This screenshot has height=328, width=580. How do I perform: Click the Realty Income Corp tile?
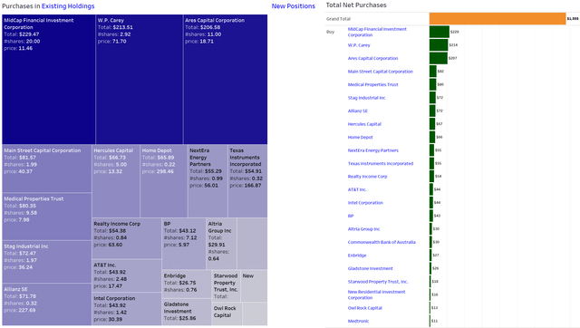click(x=127, y=238)
